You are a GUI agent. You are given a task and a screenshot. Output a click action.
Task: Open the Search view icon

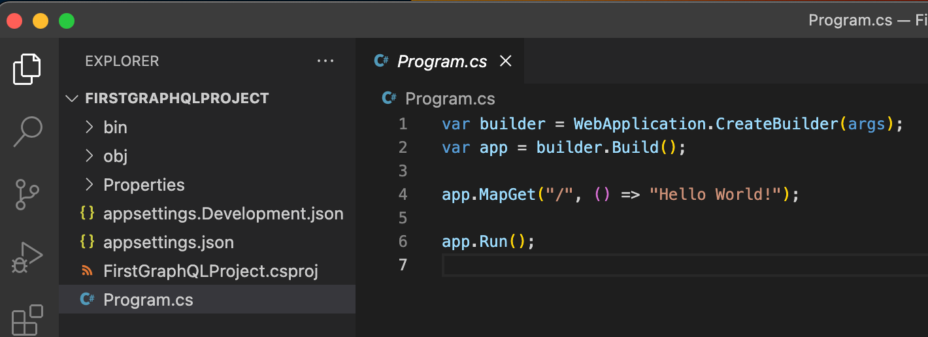click(x=27, y=132)
